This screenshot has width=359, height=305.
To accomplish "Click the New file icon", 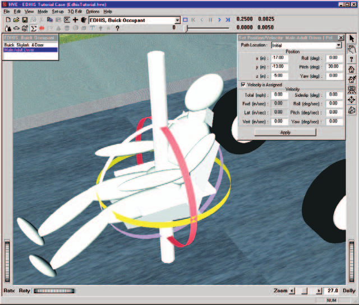I will coord(8,20).
